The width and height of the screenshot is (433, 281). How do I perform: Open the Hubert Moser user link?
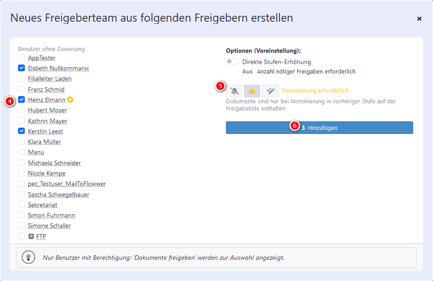click(x=47, y=111)
